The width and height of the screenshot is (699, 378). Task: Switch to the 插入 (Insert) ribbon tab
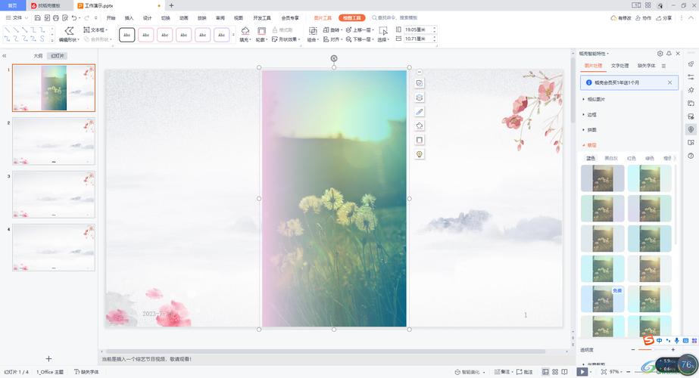click(x=129, y=17)
